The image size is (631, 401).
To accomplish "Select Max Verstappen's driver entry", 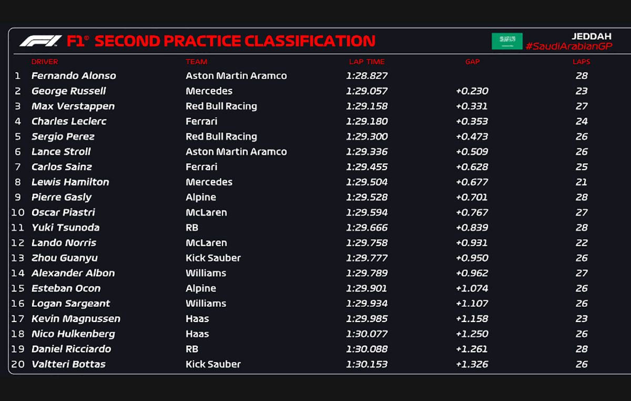I will [73, 106].
